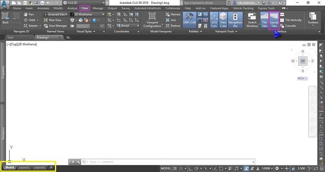
Task: Toggle drawing grid display in status bar
Action: 175,168
